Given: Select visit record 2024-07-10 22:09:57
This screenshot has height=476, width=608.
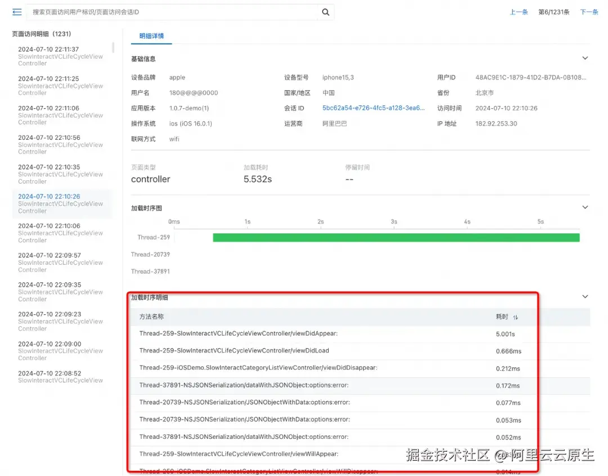Looking at the screenshot, I should pos(62,263).
